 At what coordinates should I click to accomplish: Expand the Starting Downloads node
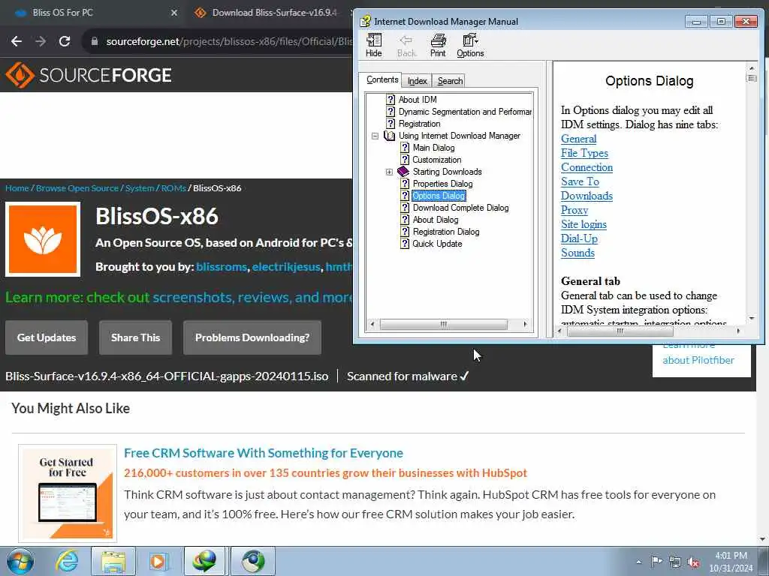pos(390,172)
